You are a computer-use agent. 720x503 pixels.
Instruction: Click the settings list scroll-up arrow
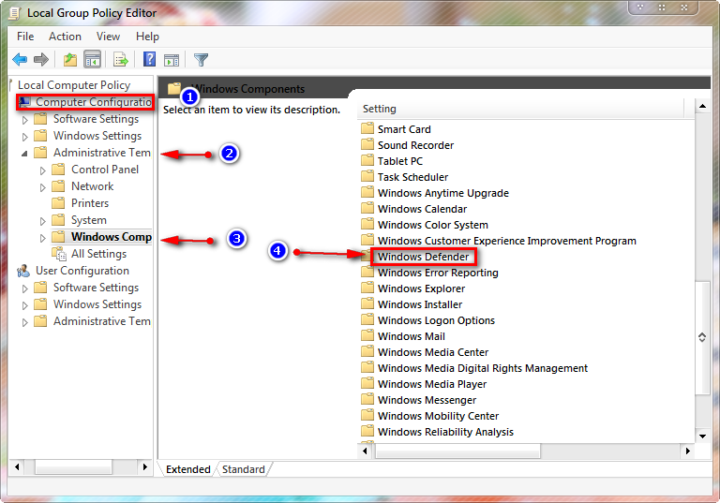(702, 107)
